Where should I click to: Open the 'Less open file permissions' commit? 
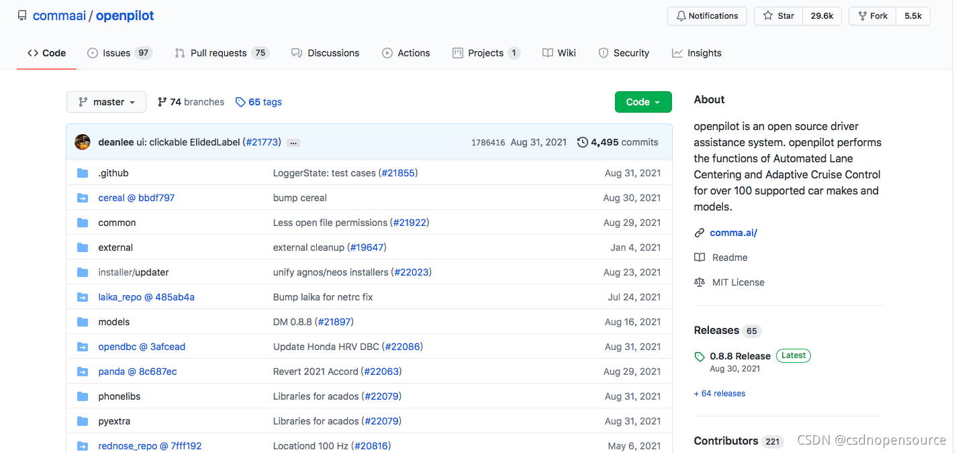[330, 223]
